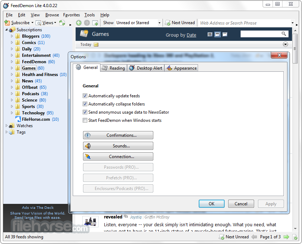Expand the Bloggers folder
The height and width of the screenshot is (244, 302).
tap(12, 36)
